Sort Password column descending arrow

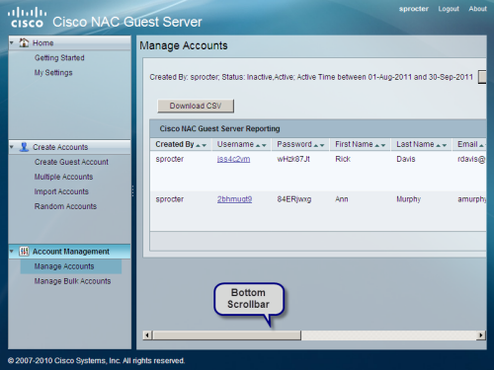322,145
